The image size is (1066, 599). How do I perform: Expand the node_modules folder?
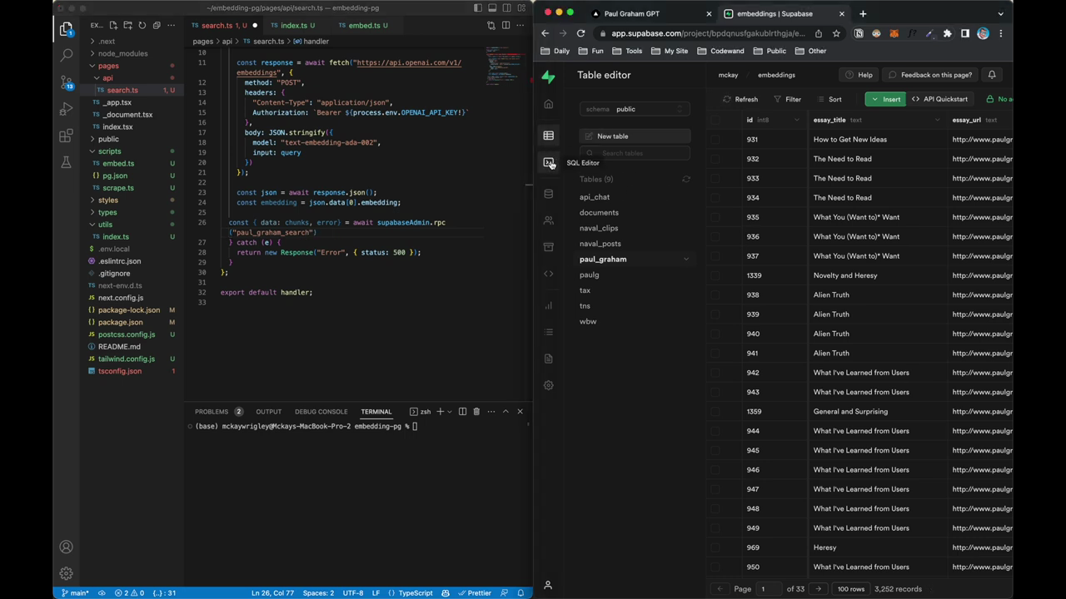(x=92, y=53)
